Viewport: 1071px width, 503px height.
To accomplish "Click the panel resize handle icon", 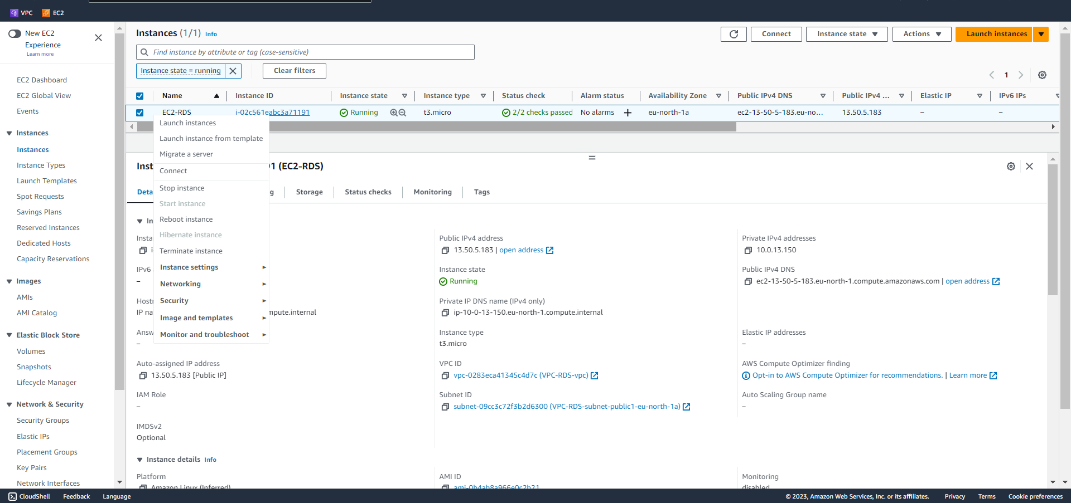I will pos(592,158).
